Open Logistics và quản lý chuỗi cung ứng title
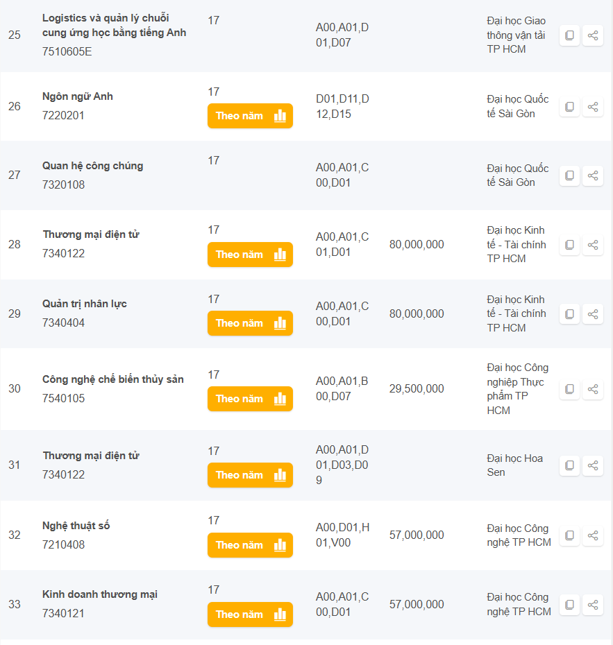This screenshot has height=645, width=613. (x=114, y=25)
